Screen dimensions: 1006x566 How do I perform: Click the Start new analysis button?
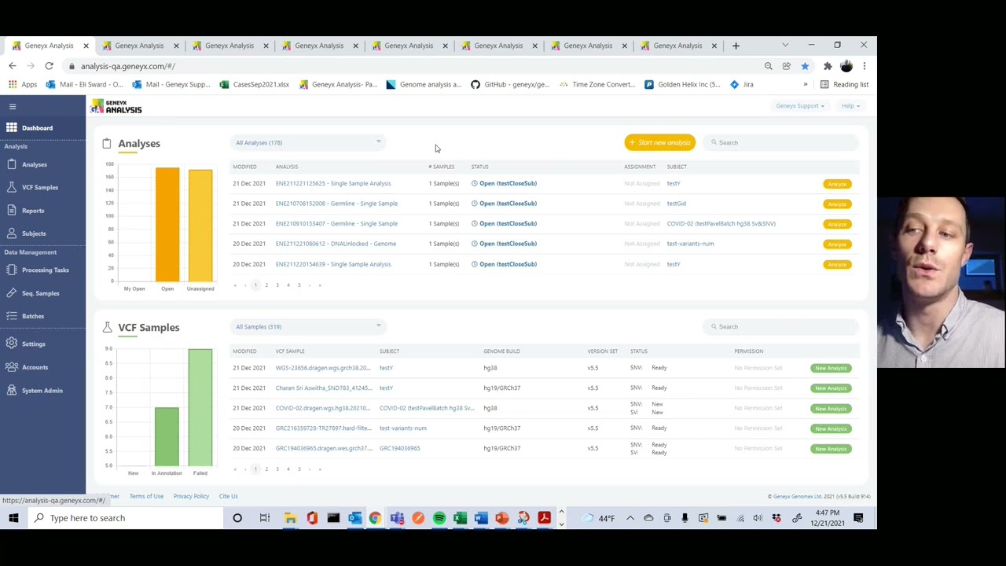(660, 143)
